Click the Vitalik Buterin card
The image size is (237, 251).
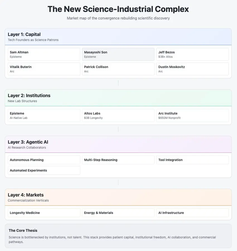44,69
